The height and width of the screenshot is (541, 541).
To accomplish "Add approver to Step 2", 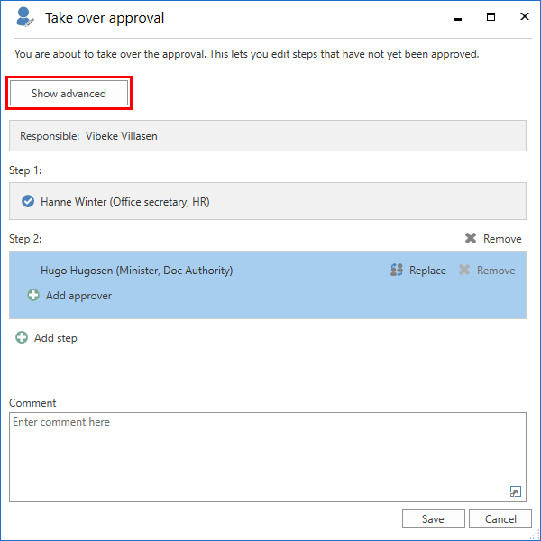I will pyautogui.click(x=78, y=296).
